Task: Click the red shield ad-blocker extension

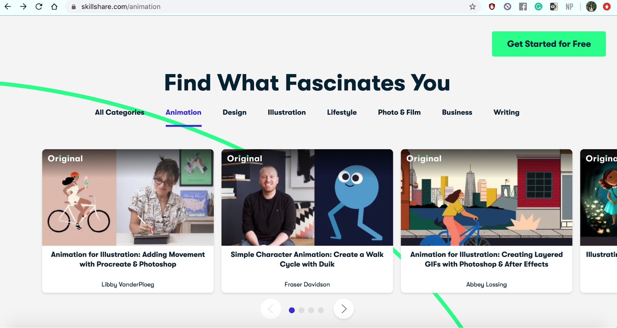Action: pyautogui.click(x=492, y=7)
